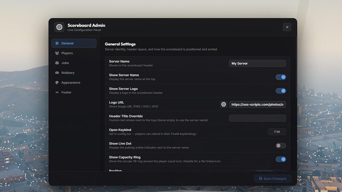Click the logo preview thumbnail
Image resolution: width=342 pixels, height=192 pixels.
pyautogui.click(x=224, y=104)
